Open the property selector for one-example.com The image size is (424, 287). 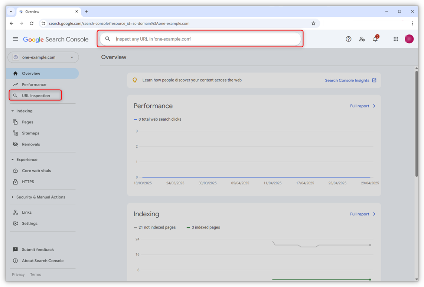(43, 57)
